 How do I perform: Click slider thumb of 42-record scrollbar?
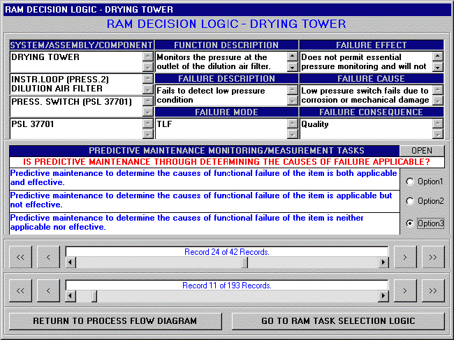(x=244, y=263)
